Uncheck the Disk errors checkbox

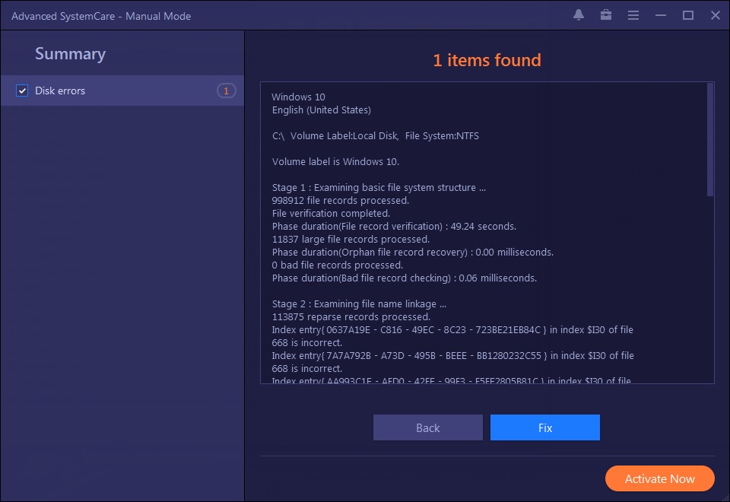22,91
